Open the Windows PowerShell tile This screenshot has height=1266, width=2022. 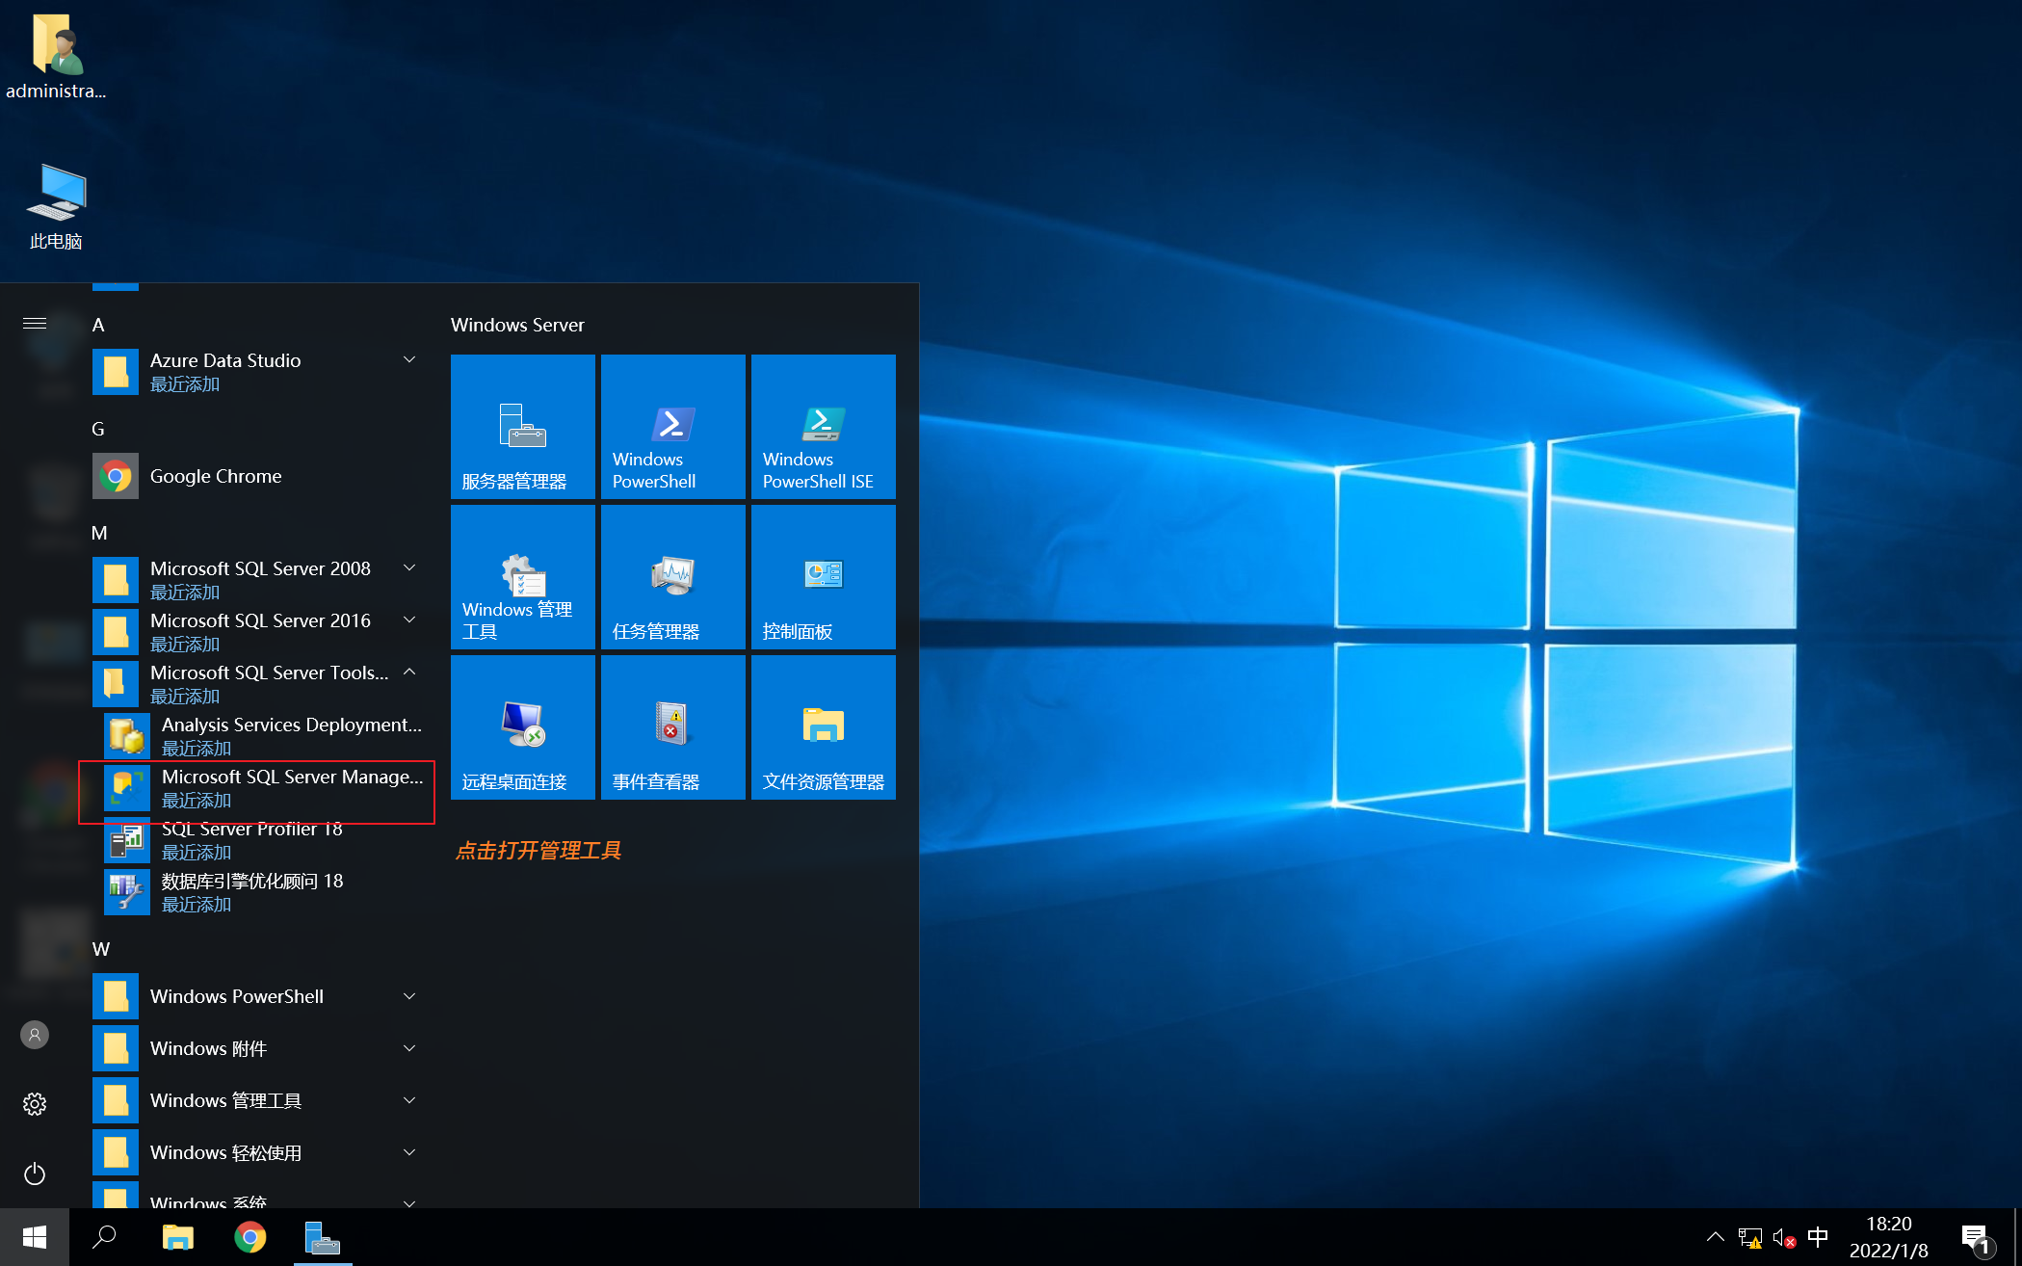click(x=673, y=427)
